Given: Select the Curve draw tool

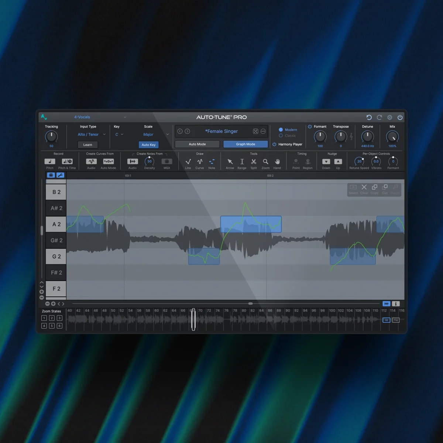Looking at the screenshot, I should [200, 161].
